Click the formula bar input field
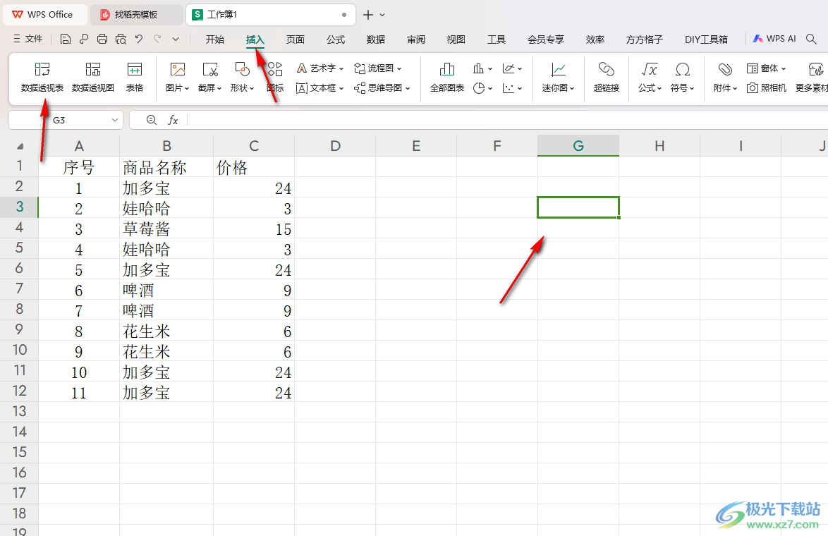This screenshot has width=828, height=536. pyautogui.click(x=507, y=121)
